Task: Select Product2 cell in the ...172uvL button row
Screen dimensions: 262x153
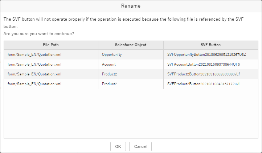Action: pyautogui.click(x=131, y=84)
